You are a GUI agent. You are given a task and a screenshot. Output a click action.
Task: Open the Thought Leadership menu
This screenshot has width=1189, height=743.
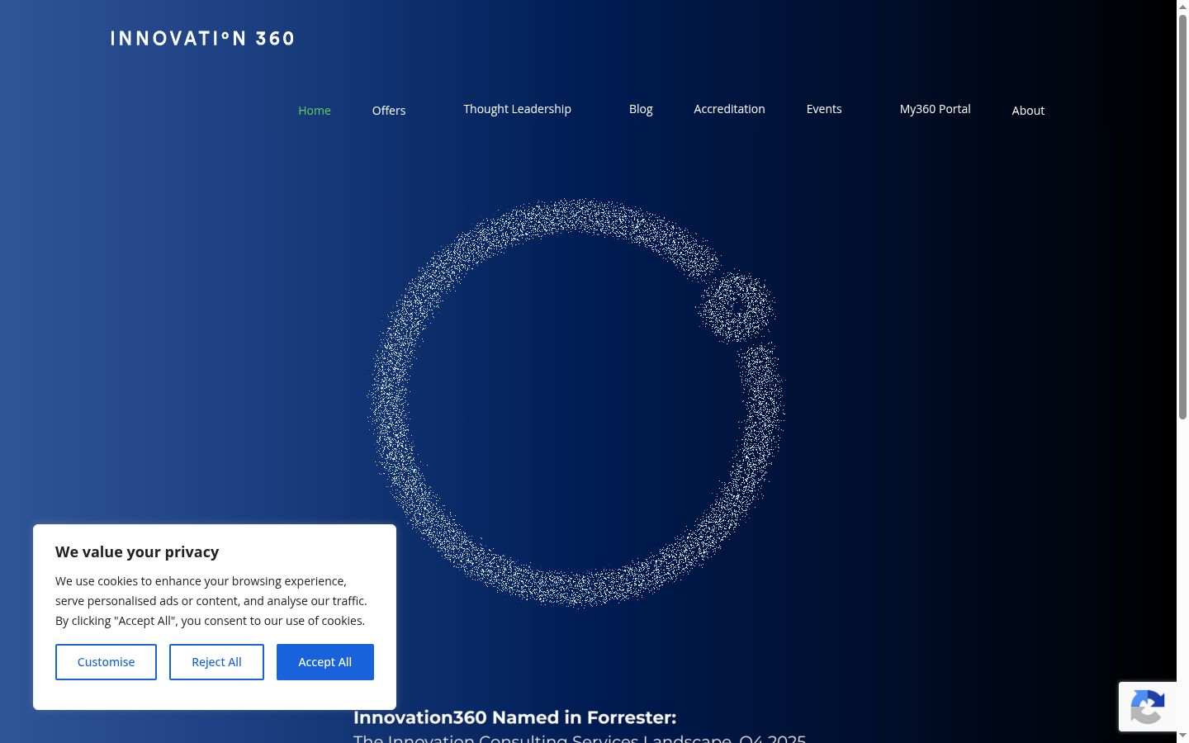517,109
